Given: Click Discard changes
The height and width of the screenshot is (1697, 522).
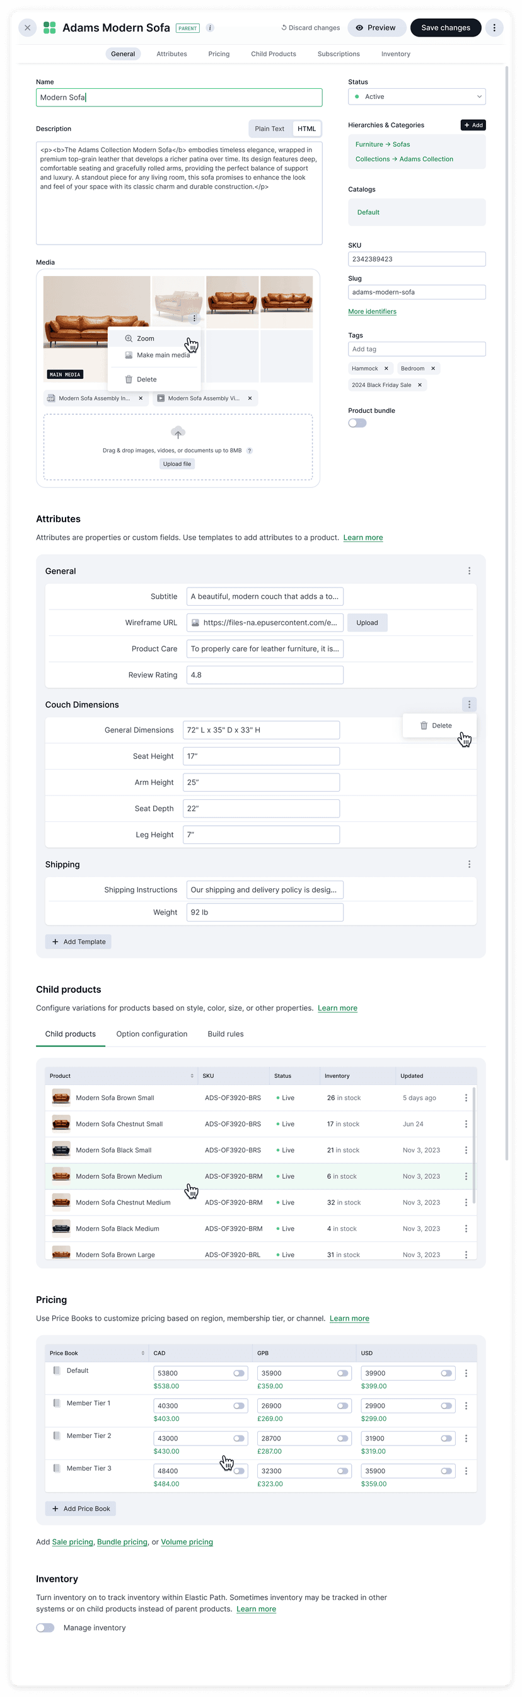Looking at the screenshot, I should click(310, 28).
